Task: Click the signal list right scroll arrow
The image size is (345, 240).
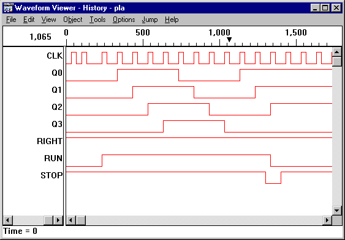Action: (x=58, y=220)
